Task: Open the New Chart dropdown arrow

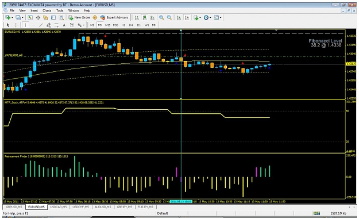Action: 12,18
